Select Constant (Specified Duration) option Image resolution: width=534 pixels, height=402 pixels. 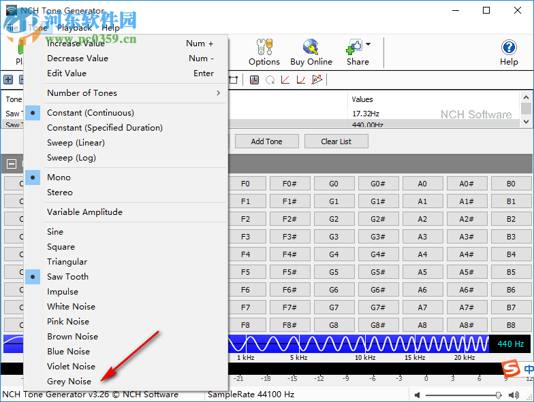point(104,128)
